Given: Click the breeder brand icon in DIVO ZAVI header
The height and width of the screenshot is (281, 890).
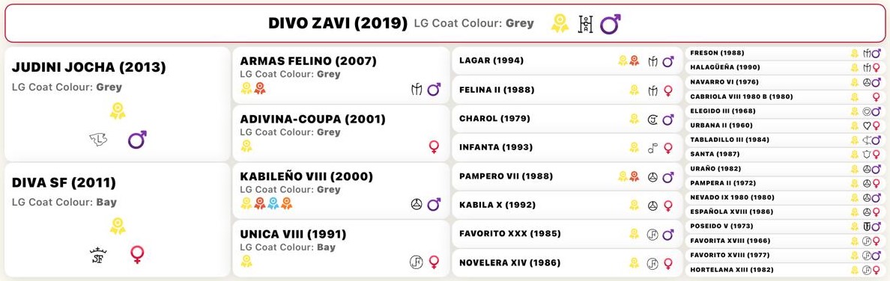Looking at the screenshot, I should [585, 24].
